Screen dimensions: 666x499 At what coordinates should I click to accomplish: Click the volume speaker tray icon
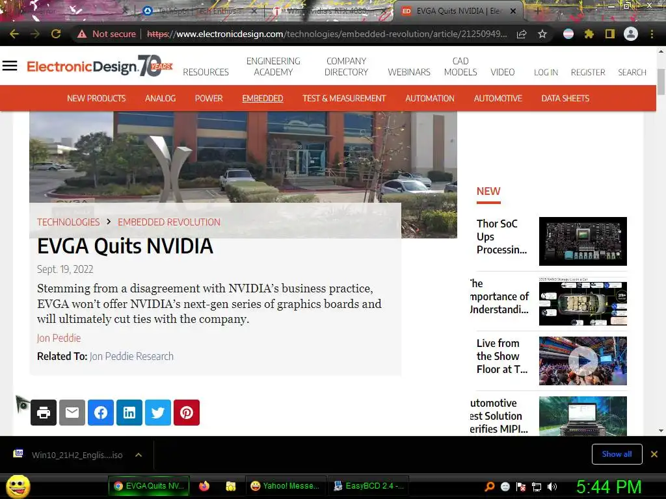552,487
